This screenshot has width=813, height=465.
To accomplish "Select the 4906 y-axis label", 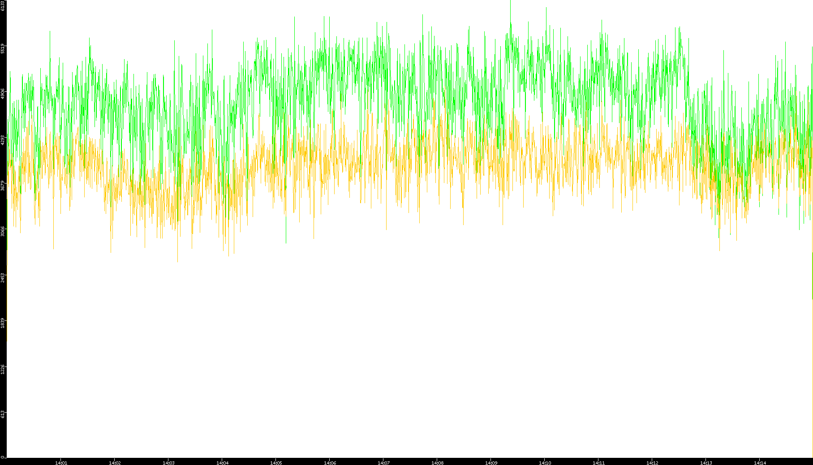I will [3, 94].
